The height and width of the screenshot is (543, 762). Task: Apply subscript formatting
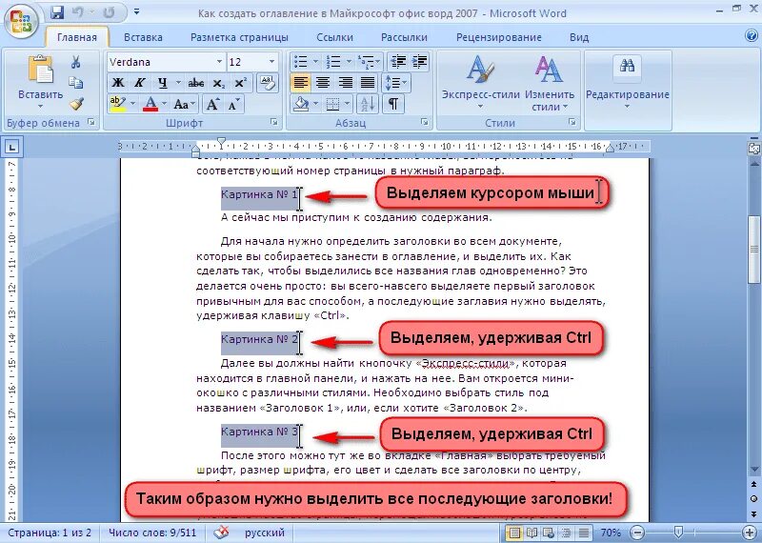219,83
